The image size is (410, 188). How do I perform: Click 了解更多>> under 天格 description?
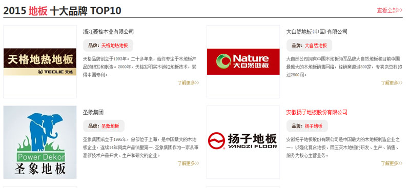[x=188, y=83]
